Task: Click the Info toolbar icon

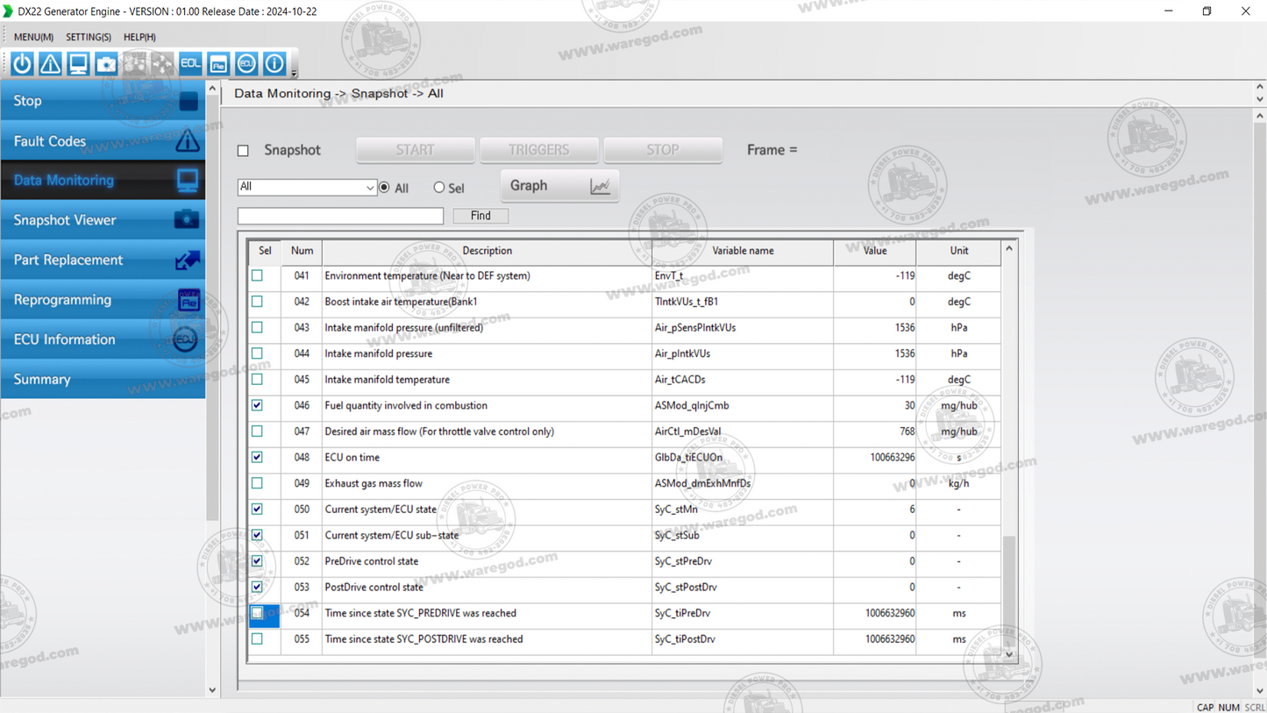Action: tap(274, 63)
